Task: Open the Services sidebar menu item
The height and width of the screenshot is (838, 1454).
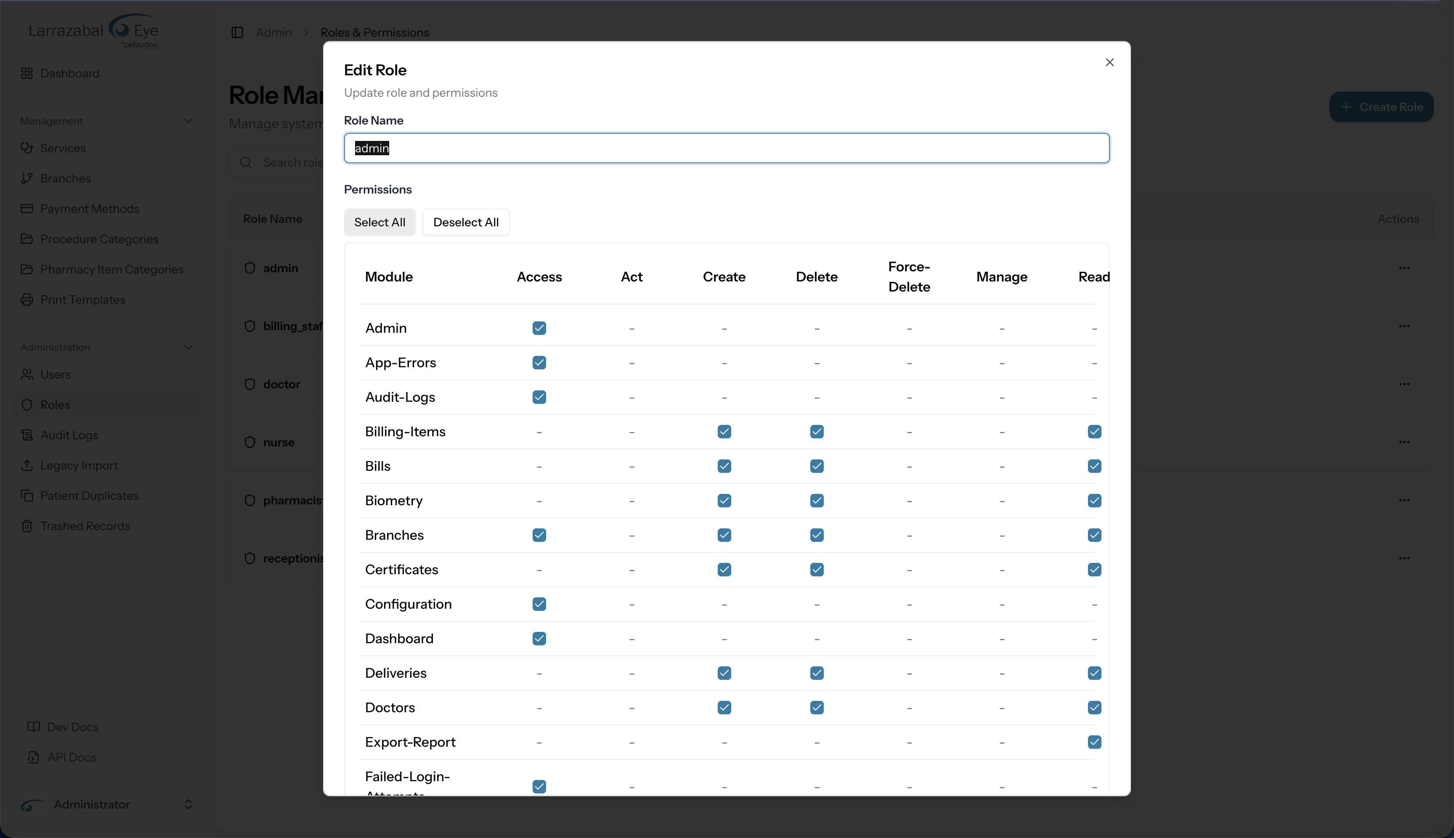Action: [107, 148]
